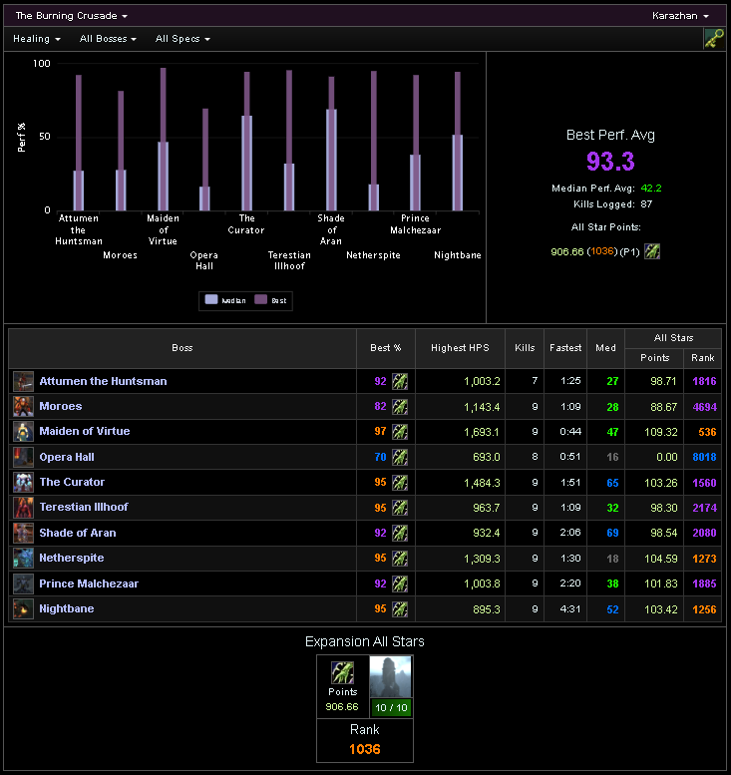Click the Maiden of Virtue portrait icon
Image resolution: width=731 pixels, height=775 pixels.
click(23, 431)
